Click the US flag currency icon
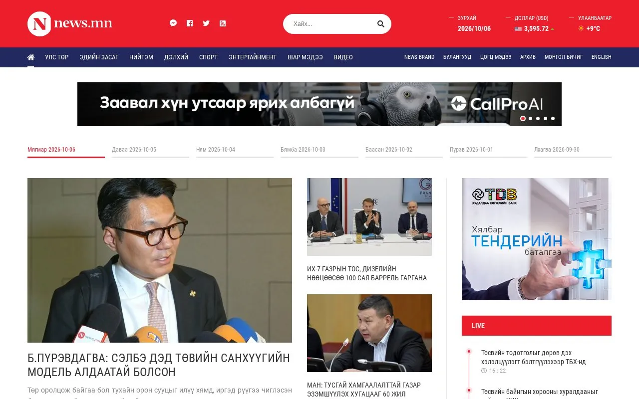 518,29
